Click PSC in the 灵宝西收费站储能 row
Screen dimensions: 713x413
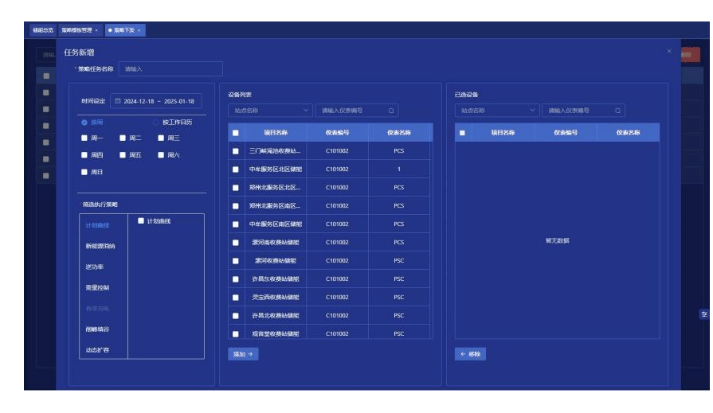399,297
